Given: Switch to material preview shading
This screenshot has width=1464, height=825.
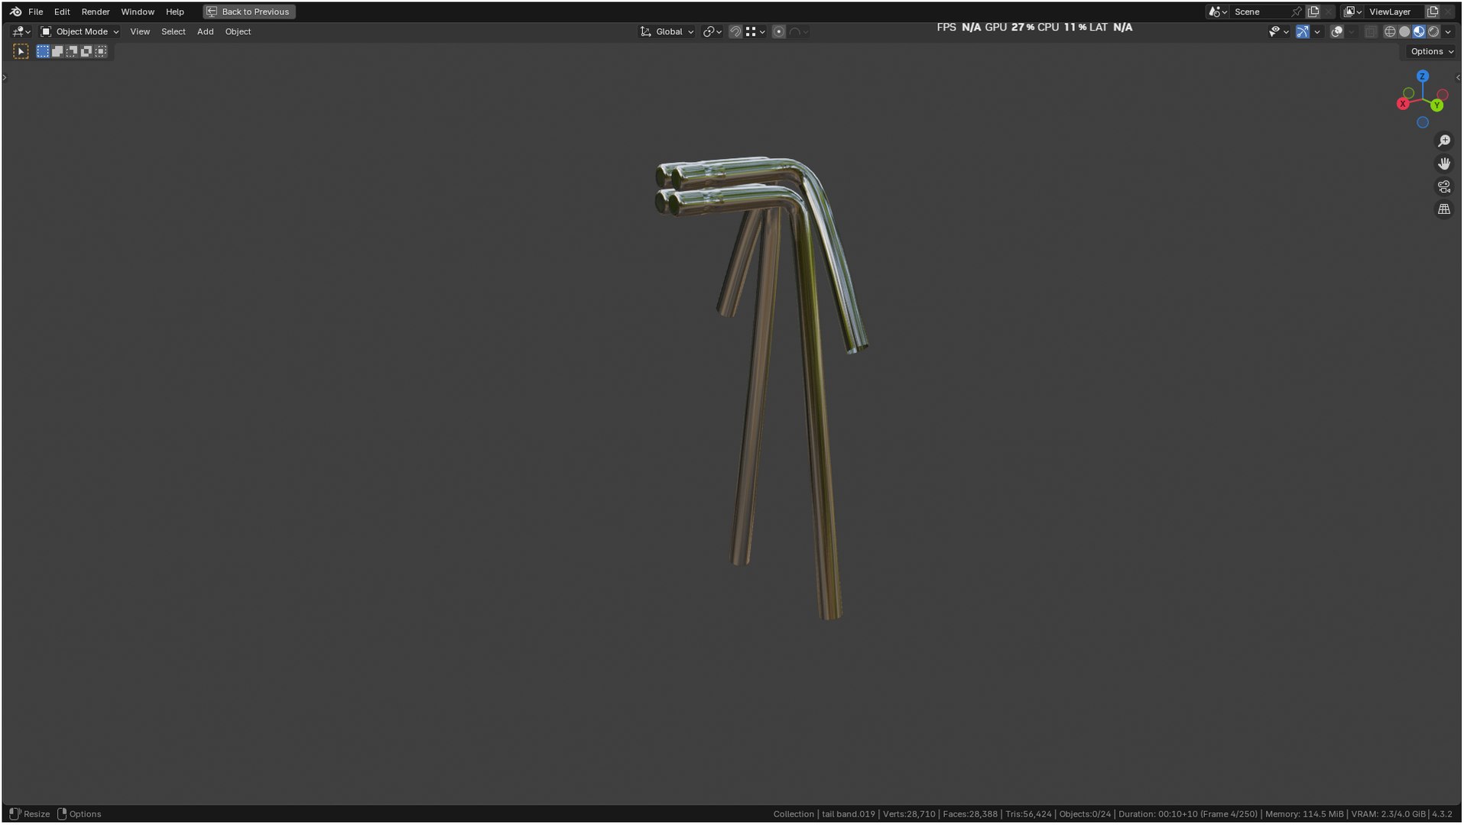Looking at the screenshot, I should [1419, 31].
